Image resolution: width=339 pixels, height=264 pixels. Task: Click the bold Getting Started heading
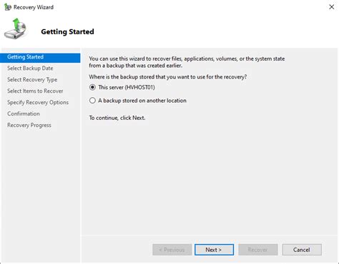[x=67, y=32]
